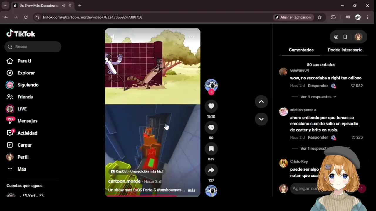Screen dimensions: 376x211
Task: Switch to Comentarios tab
Action: point(301,50)
